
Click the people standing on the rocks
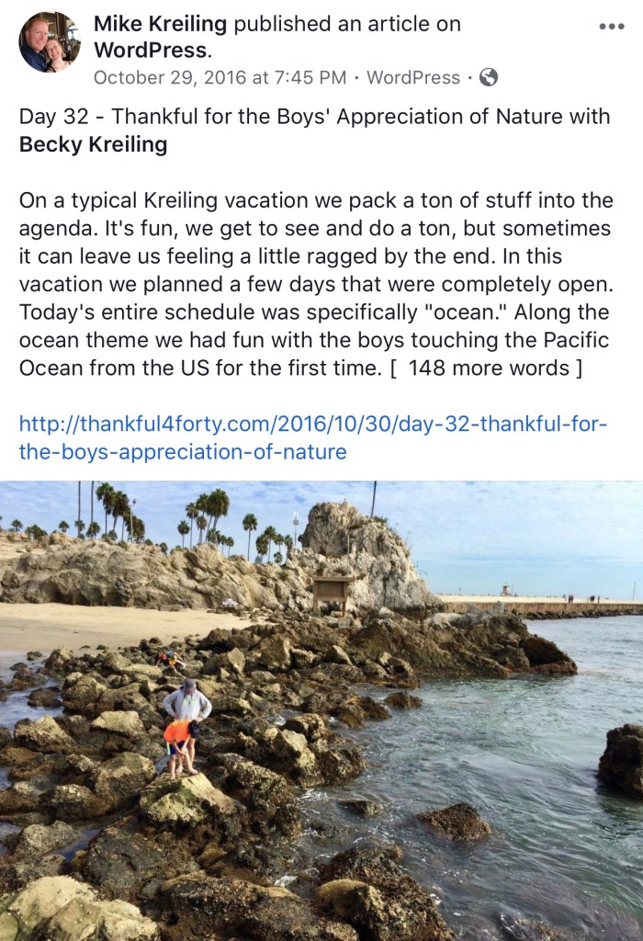[182, 726]
